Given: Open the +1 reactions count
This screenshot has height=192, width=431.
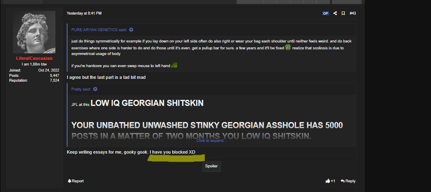Looking at the screenshot, I should [x=333, y=181].
